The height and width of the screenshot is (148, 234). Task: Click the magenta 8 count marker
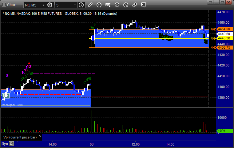tap(7, 76)
